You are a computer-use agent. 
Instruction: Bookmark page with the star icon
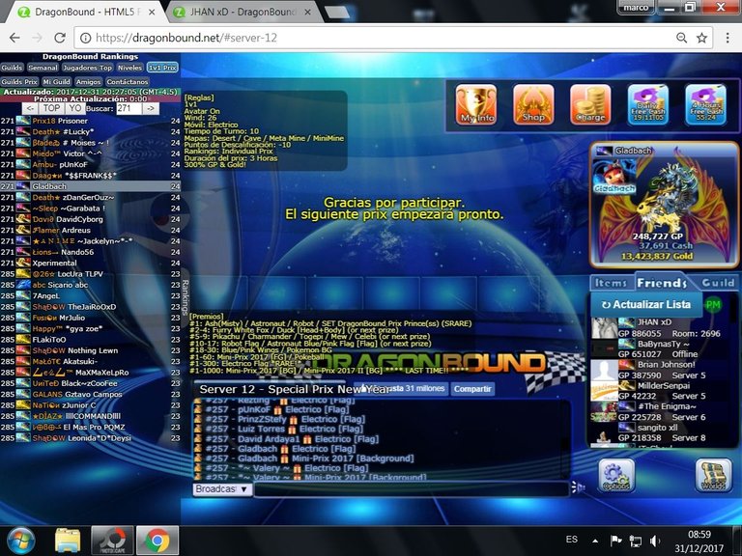tap(701, 38)
